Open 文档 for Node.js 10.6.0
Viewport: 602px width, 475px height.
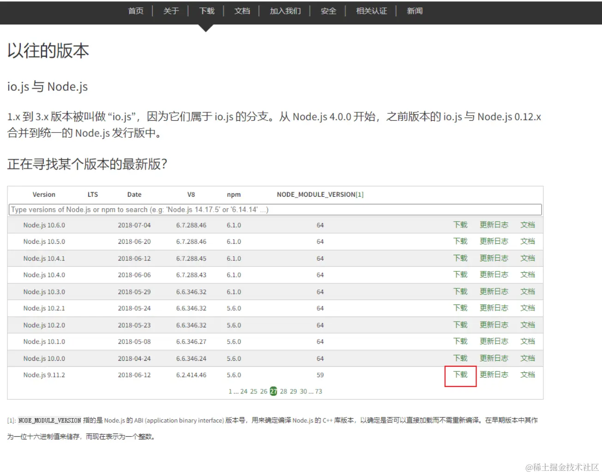click(528, 225)
